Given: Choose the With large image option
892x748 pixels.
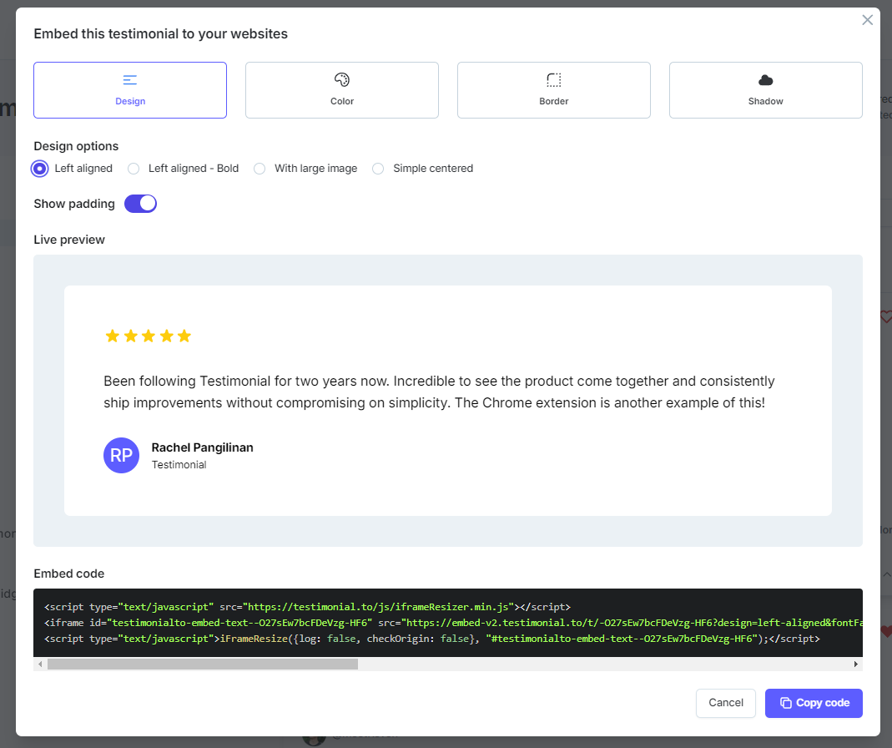Looking at the screenshot, I should point(260,169).
